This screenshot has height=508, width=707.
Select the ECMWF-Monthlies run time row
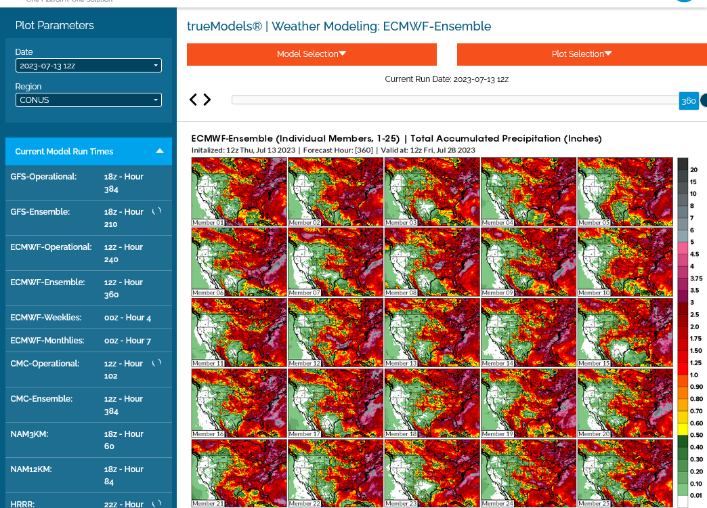click(x=88, y=341)
